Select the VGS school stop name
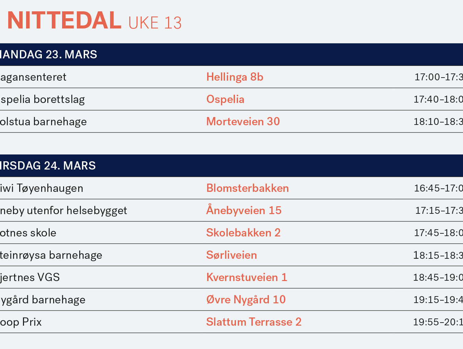The height and width of the screenshot is (349, 463). tap(30, 277)
